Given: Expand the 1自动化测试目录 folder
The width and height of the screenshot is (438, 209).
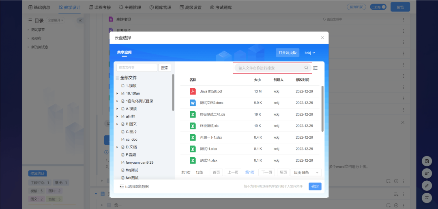Looking at the screenshot, I should pyautogui.click(x=117, y=101).
